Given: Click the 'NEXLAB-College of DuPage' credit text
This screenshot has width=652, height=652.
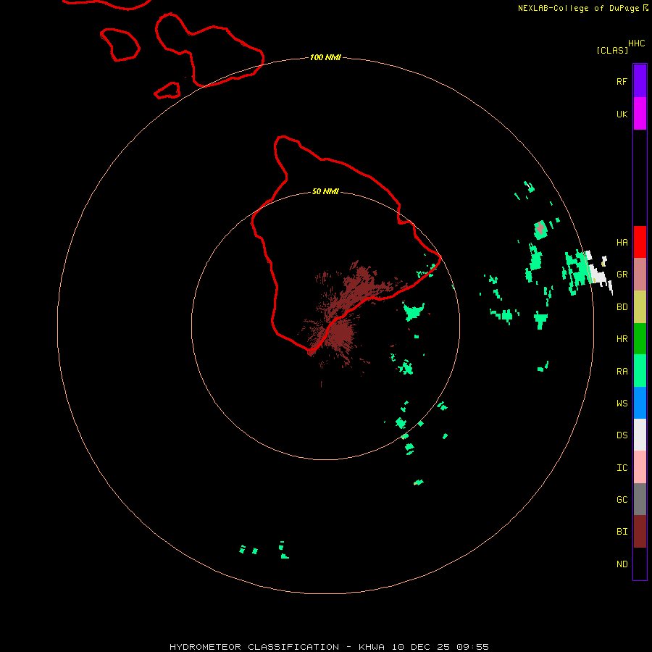Looking at the screenshot, I should (x=578, y=8).
